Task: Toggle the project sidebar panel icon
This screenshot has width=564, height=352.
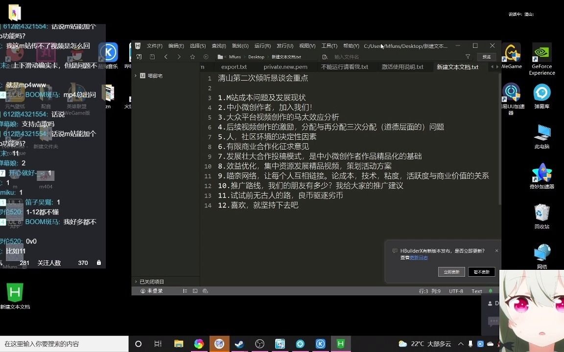Action: pyautogui.click(x=139, y=57)
